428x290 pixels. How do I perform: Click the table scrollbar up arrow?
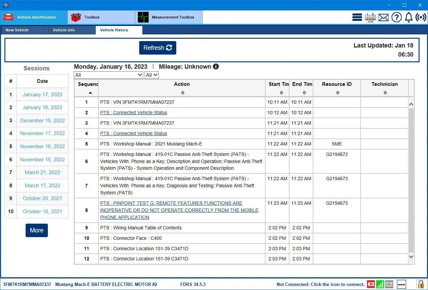[411, 104]
